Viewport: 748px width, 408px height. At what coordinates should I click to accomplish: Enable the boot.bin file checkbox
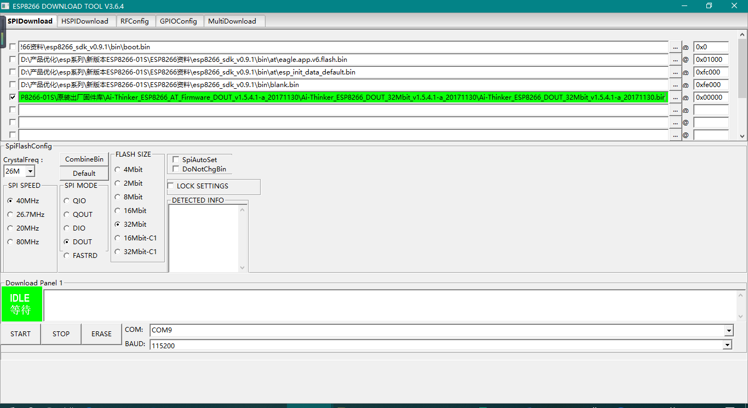tap(13, 47)
